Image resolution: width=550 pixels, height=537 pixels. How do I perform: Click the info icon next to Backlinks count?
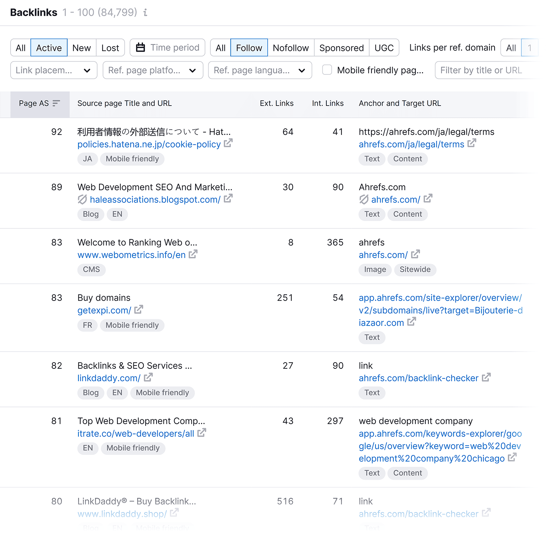145,12
